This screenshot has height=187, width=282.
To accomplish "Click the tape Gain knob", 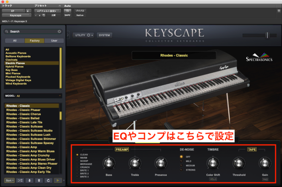I will point(265,163).
